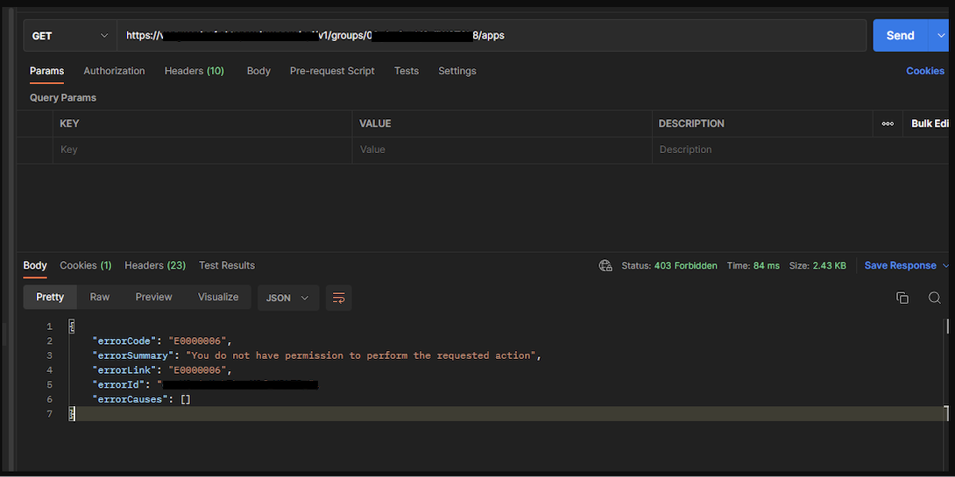This screenshot has width=955, height=477.
Task: Click the Bulk Edit link
Action: [930, 123]
